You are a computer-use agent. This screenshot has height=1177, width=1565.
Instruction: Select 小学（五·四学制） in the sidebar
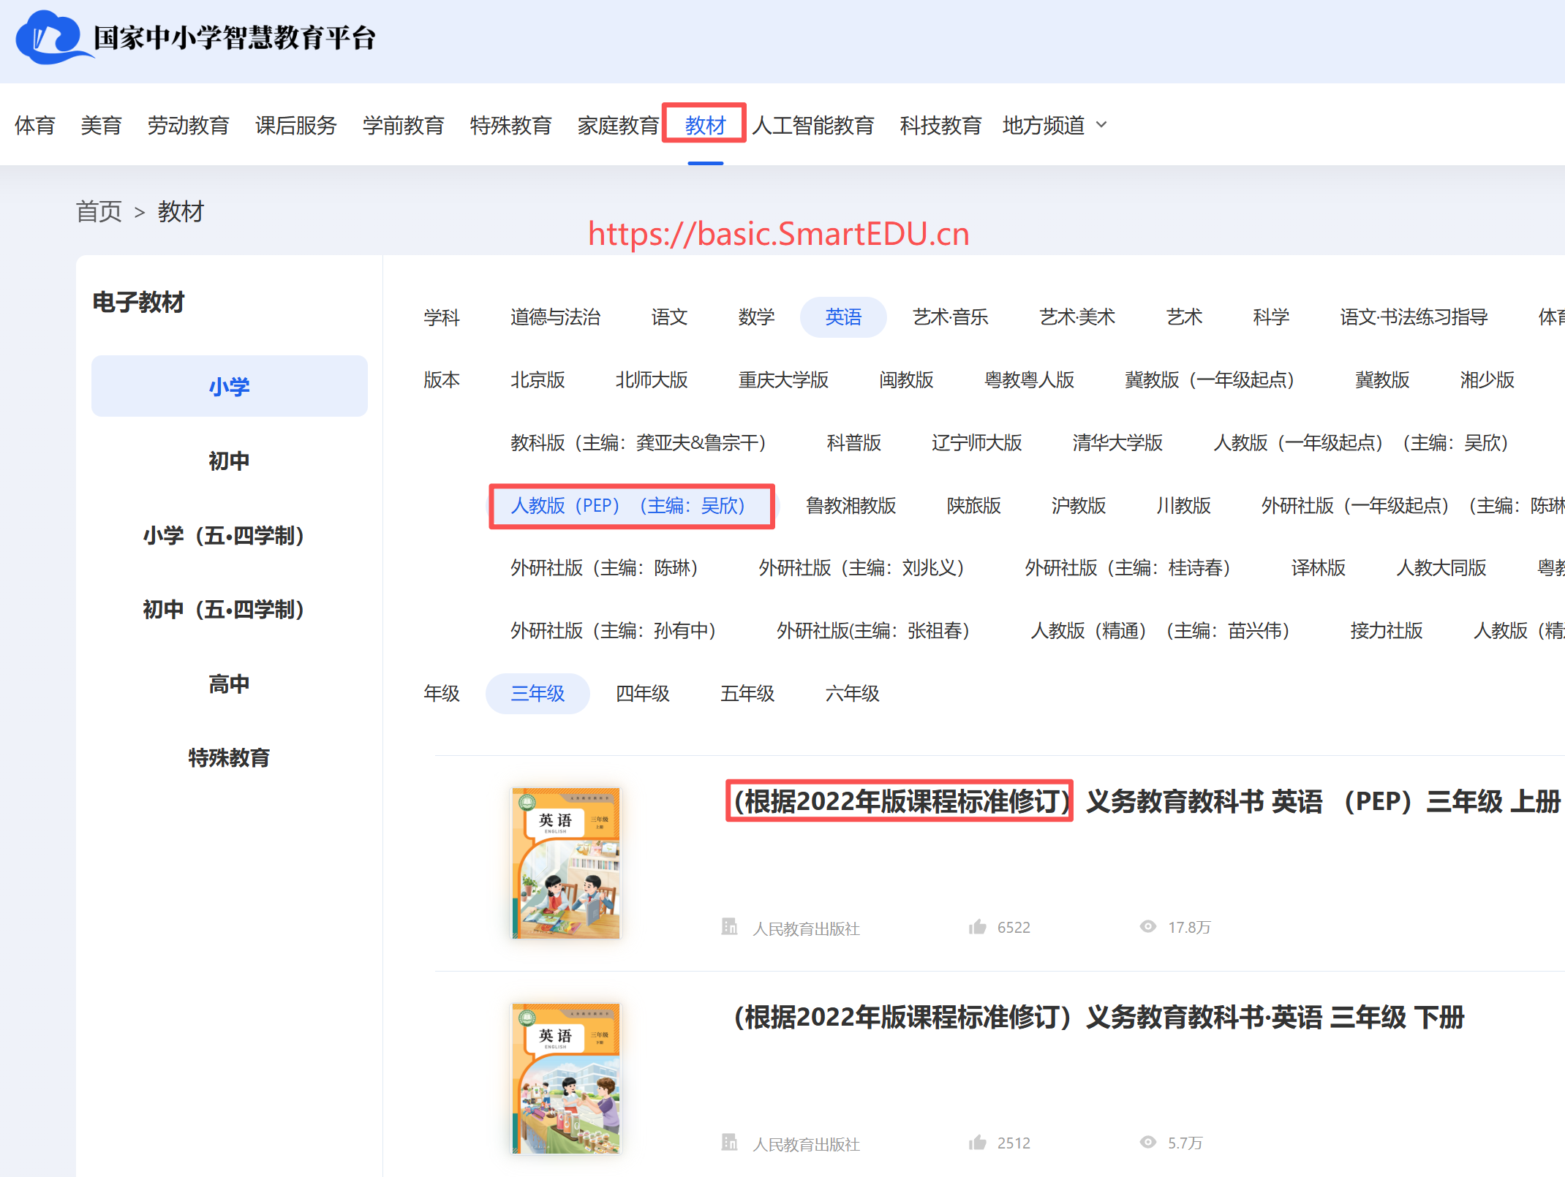(229, 535)
